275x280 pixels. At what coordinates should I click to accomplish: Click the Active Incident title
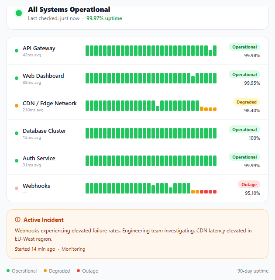[44, 220]
